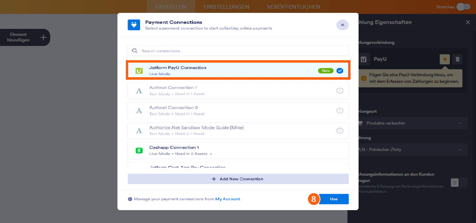Open the VERÖFFENTLICHEN tab

(x=293, y=7)
